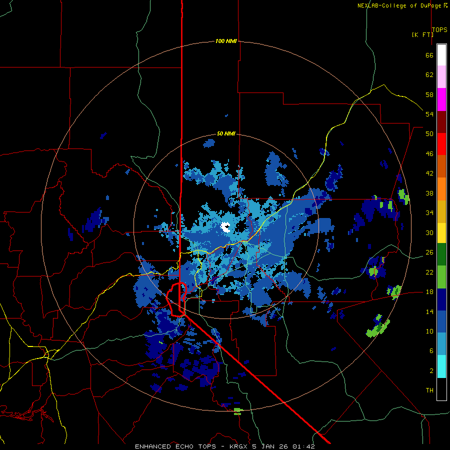Select the dark red legend swatch
This screenshot has width=450, height=450.
click(x=441, y=121)
